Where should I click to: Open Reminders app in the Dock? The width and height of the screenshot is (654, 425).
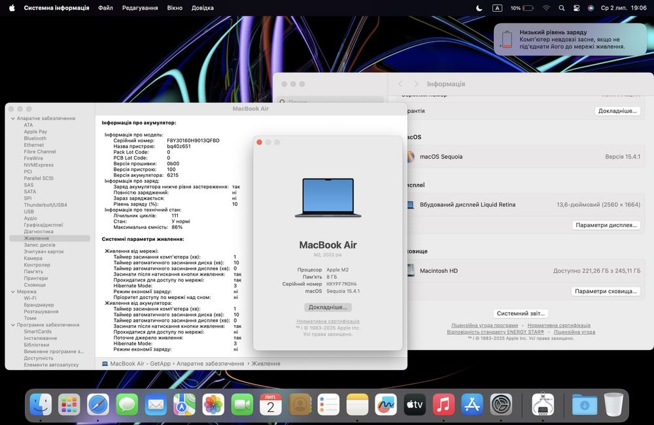coord(328,404)
